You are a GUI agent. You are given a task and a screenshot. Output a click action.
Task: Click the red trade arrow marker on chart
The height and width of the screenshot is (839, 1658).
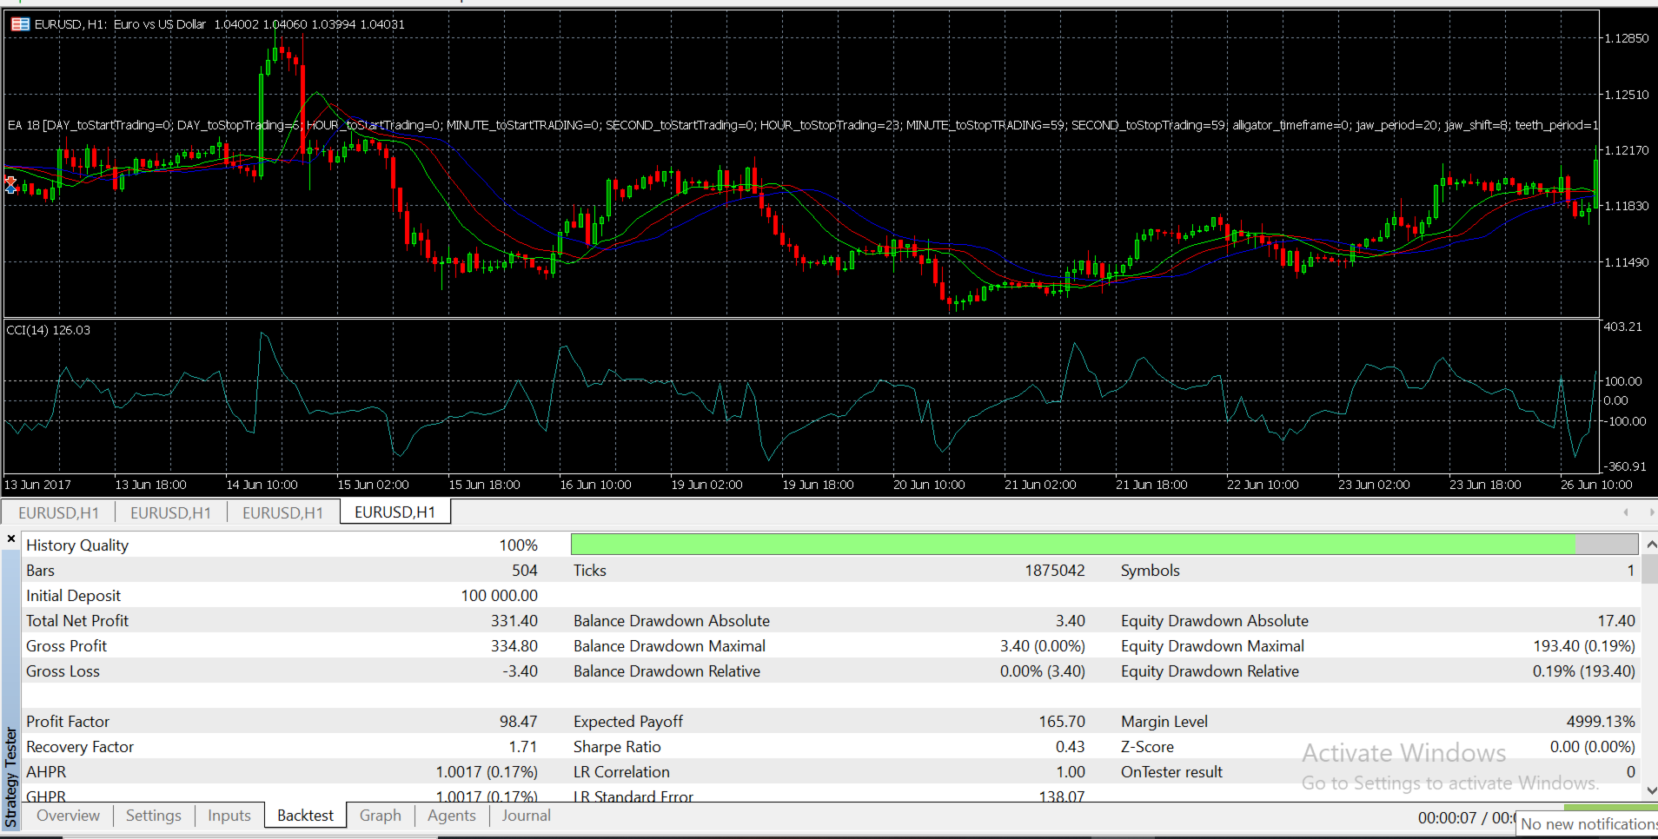[10, 184]
